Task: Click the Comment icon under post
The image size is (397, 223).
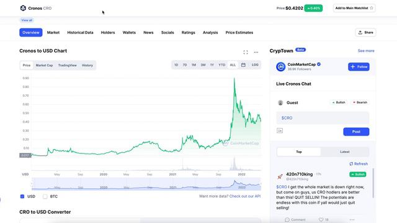Action: pyautogui.click(x=287, y=219)
